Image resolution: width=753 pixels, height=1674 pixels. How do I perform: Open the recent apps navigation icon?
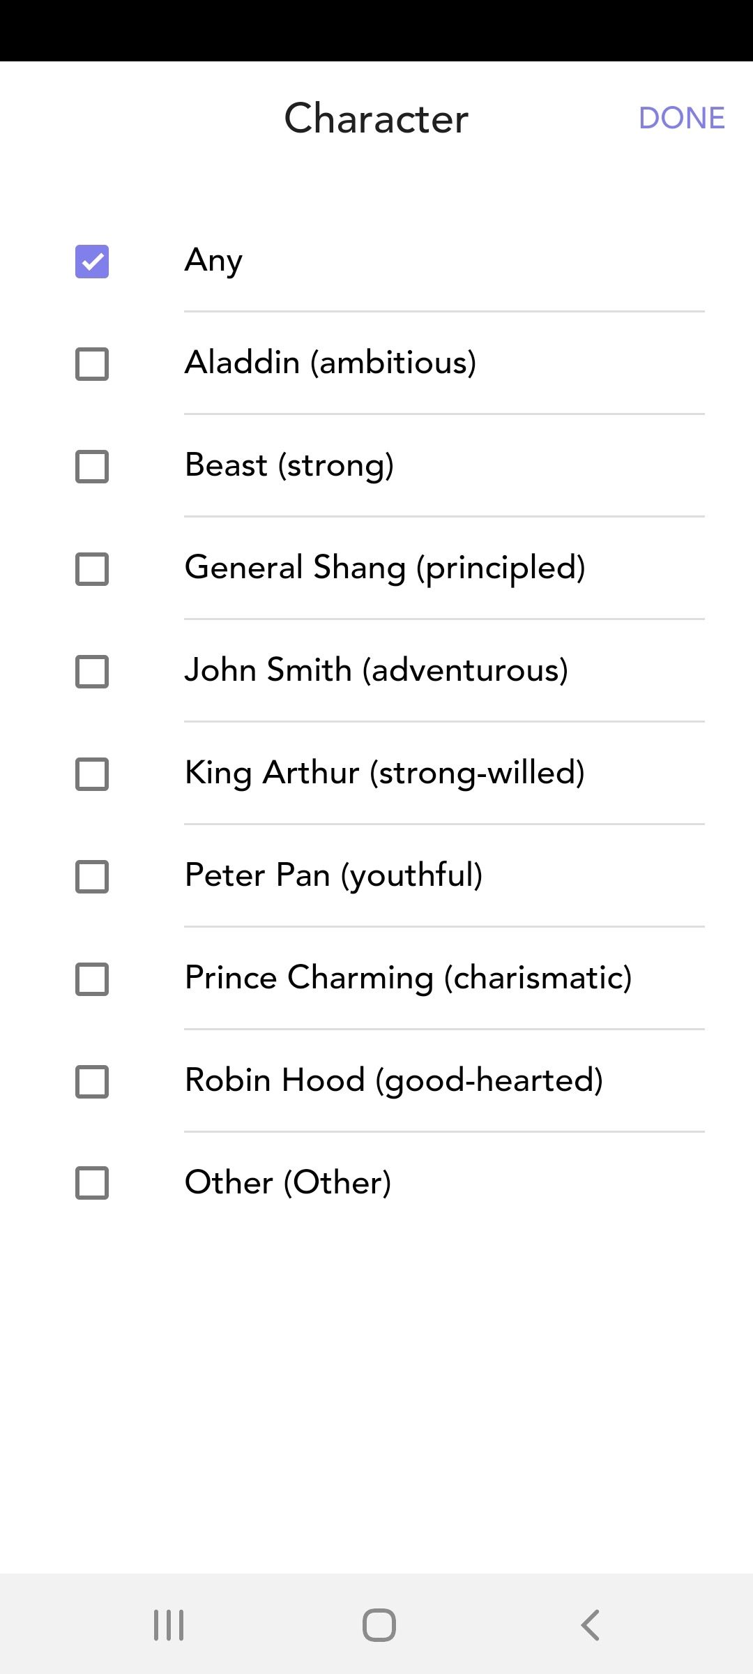tap(169, 1625)
